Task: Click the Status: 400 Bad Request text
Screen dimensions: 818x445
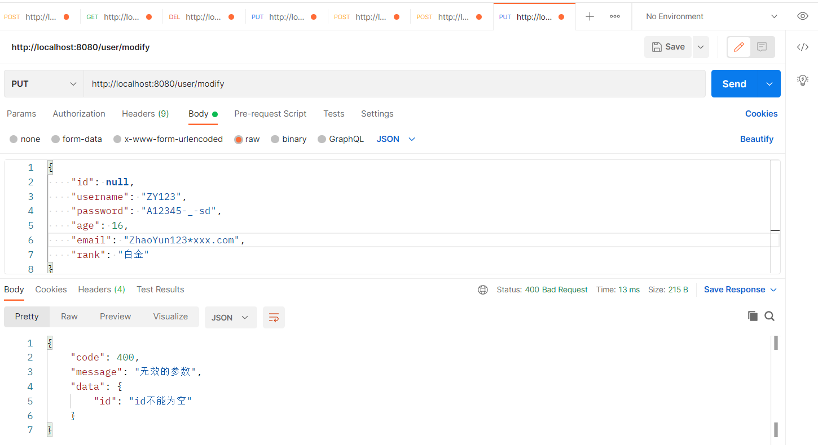Action: (542, 290)
